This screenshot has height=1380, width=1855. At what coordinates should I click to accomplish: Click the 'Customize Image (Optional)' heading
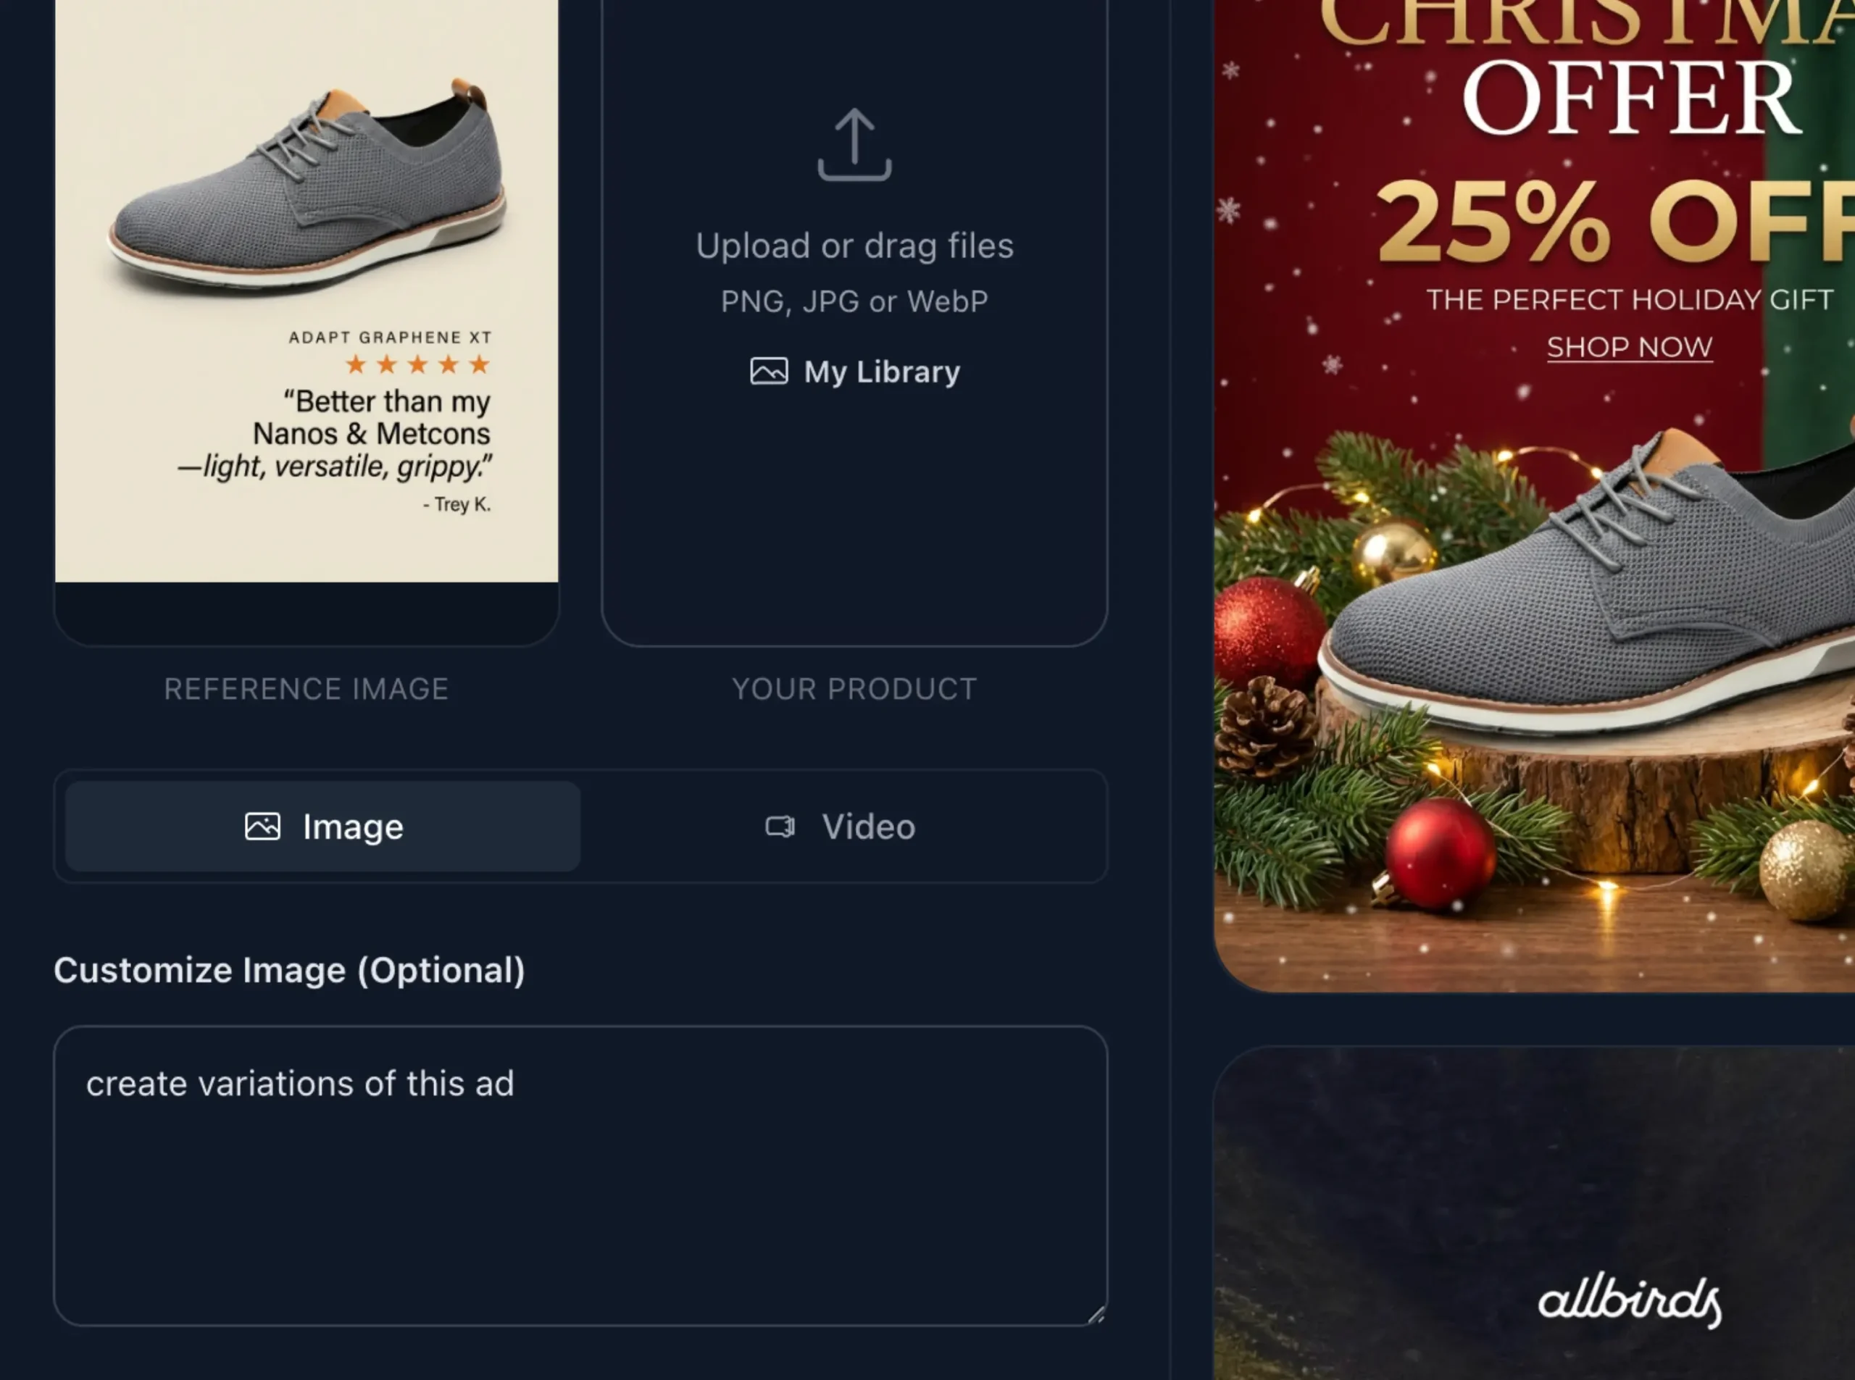coord(289,971)
